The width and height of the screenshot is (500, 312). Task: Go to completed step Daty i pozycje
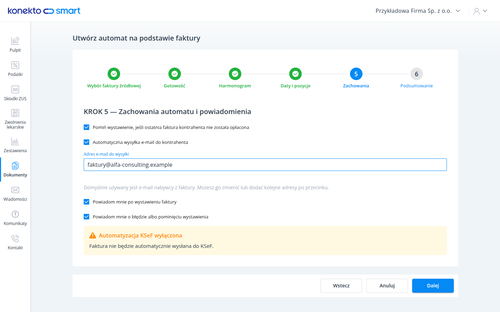pyautogui.click(x=295, y=74)
